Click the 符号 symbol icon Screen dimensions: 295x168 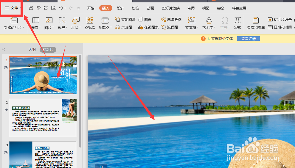coord(225,20)
